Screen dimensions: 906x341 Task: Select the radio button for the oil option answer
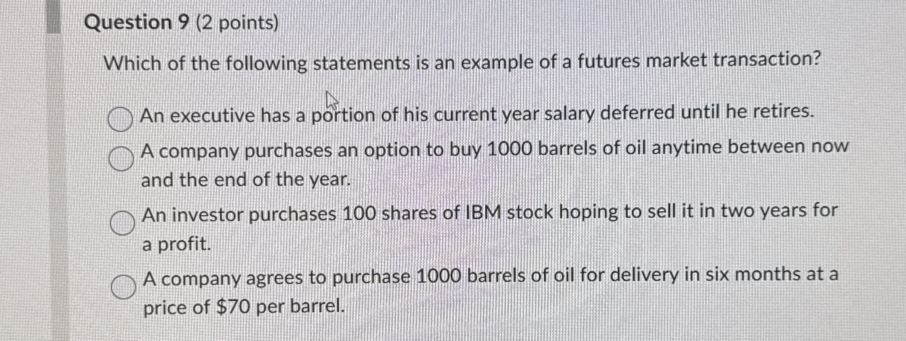(x=121, y=158)
